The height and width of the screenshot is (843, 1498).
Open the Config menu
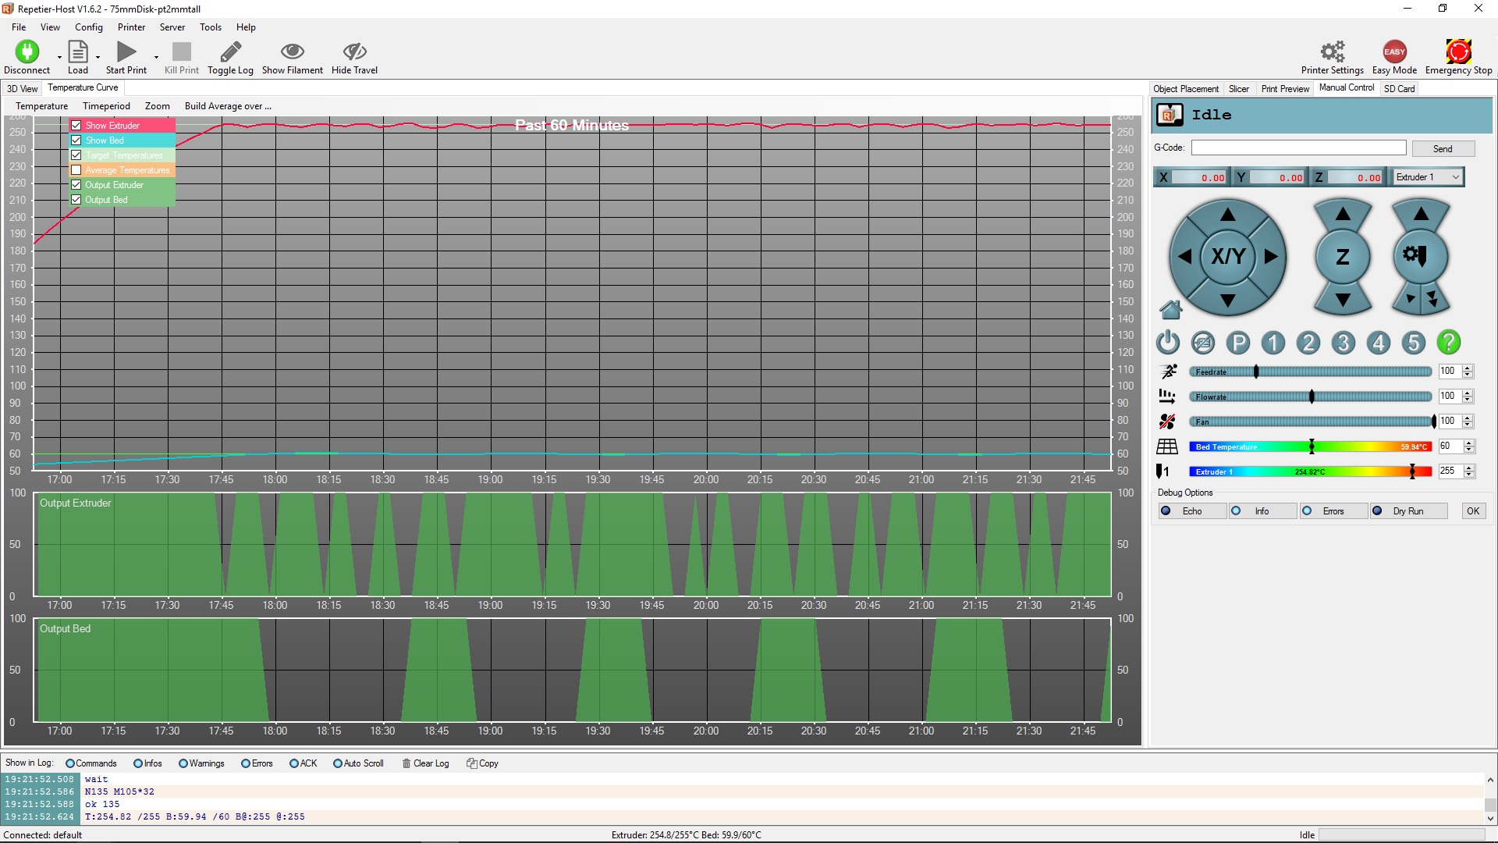coord(88,27)
